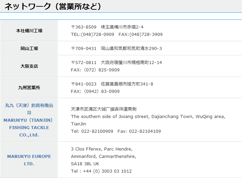Click the address 〒572-0811 大阪府寝屋川市楠根南町12-14

(116, 63)
